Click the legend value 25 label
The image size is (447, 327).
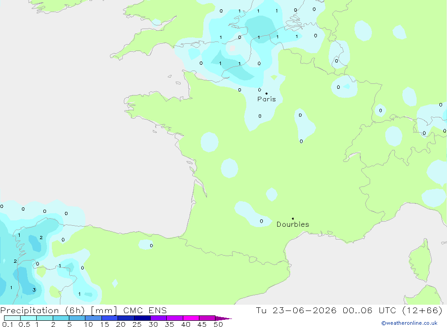tap(137, 324)
